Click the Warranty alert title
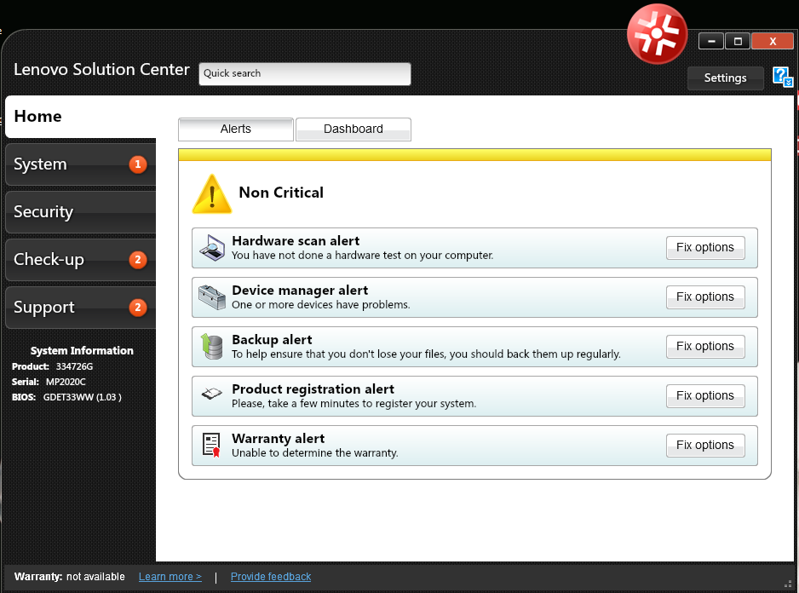The width and height of the screenshot is (799, 593). [x=279, y=439]
